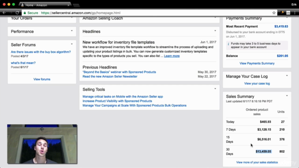This screenshot has height=168, width=299.
Task: Click Erik profile name in title bar
Action: pyautogui.click(x=294, y=4)
